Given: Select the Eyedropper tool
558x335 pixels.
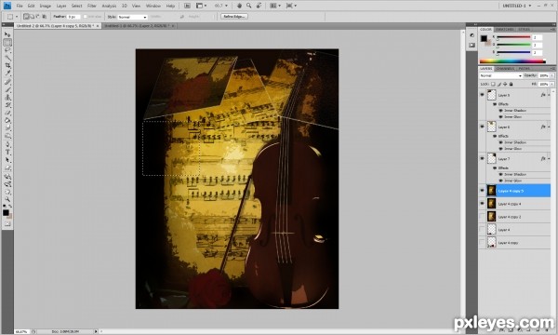Looking at the screenshot, I should click(x=7, y=74).
